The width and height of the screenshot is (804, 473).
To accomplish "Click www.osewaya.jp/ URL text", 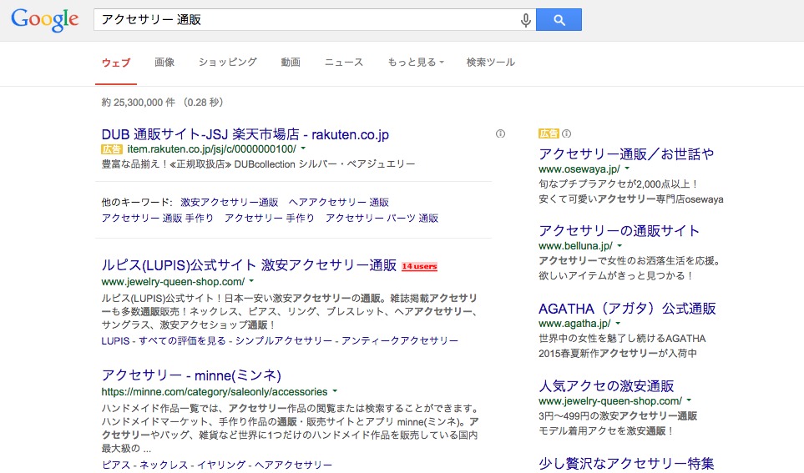I will click(579, 169).
